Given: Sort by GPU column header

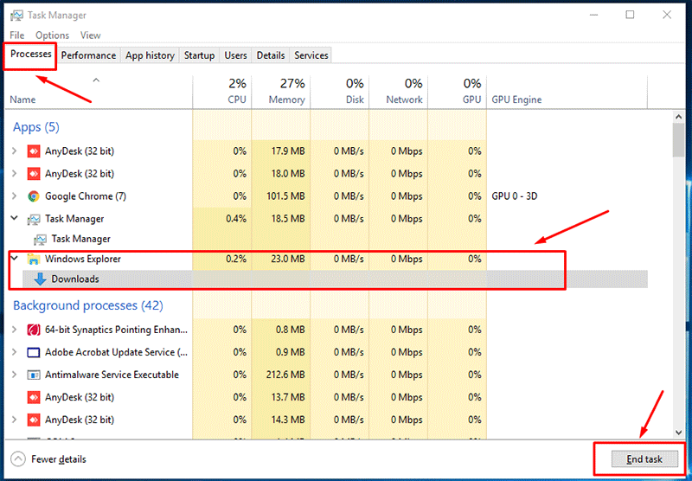Looking at the screenshot, I should (x=458, y=92).
